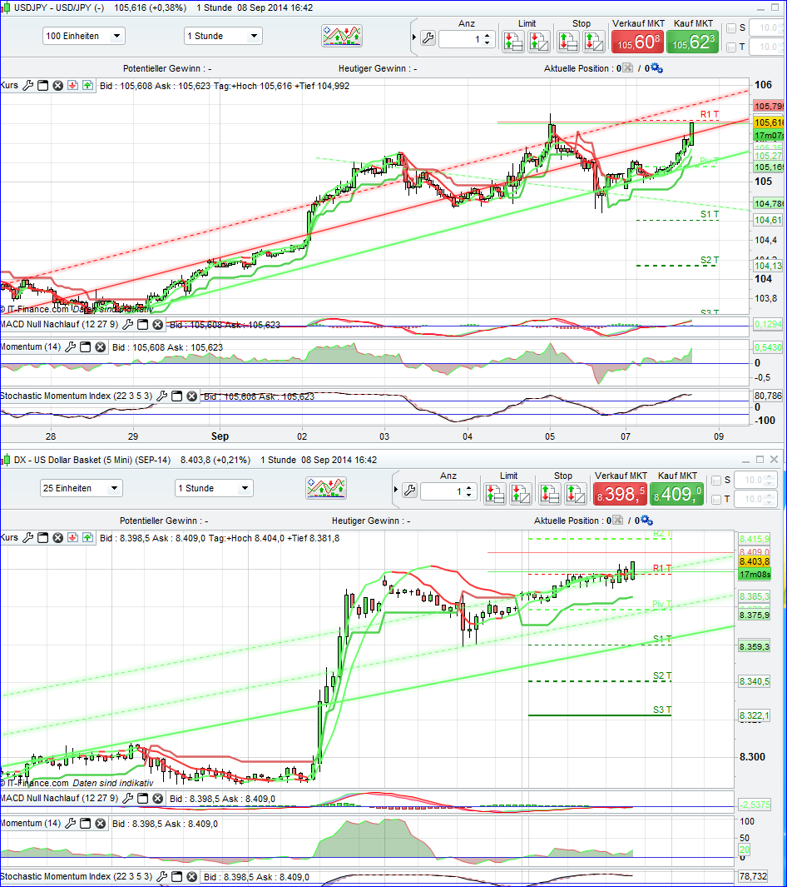Increase the Anz quantity with the up stepper arrow
The height and width of the screenshot is (887, 787).
[488, 34]
